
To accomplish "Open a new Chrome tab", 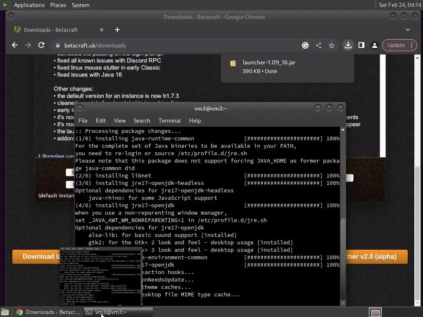I will [x=117, y=30].
